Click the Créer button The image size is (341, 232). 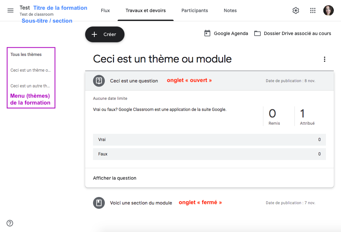(x=104, y=34)
